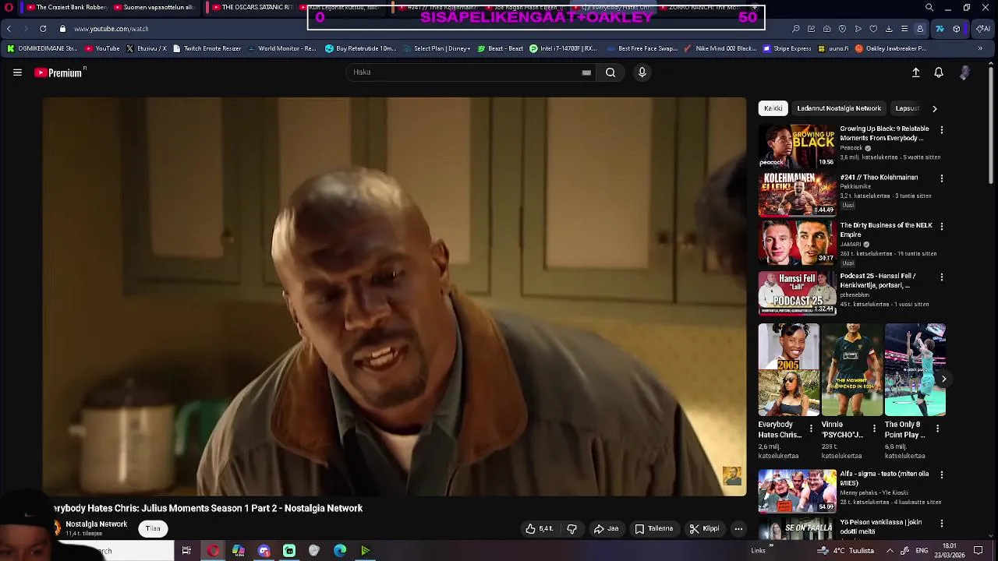Viewport: 998px width, 561px height.
Task: Open the World Monitor bookmark
Action: point(282,48)
